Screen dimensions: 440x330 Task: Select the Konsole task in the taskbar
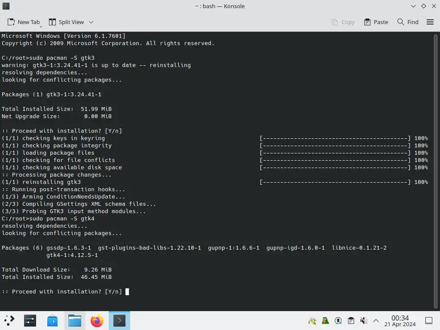pos(119,321)
